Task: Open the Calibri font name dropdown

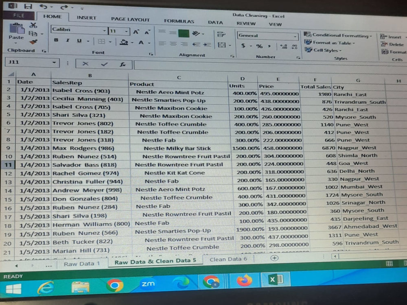Action: (x=104, y=31)
